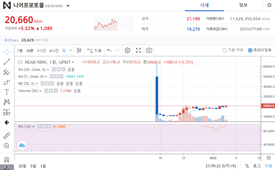
Task: Click the back arrow icon in left toolbar
Action: point(7,122)
